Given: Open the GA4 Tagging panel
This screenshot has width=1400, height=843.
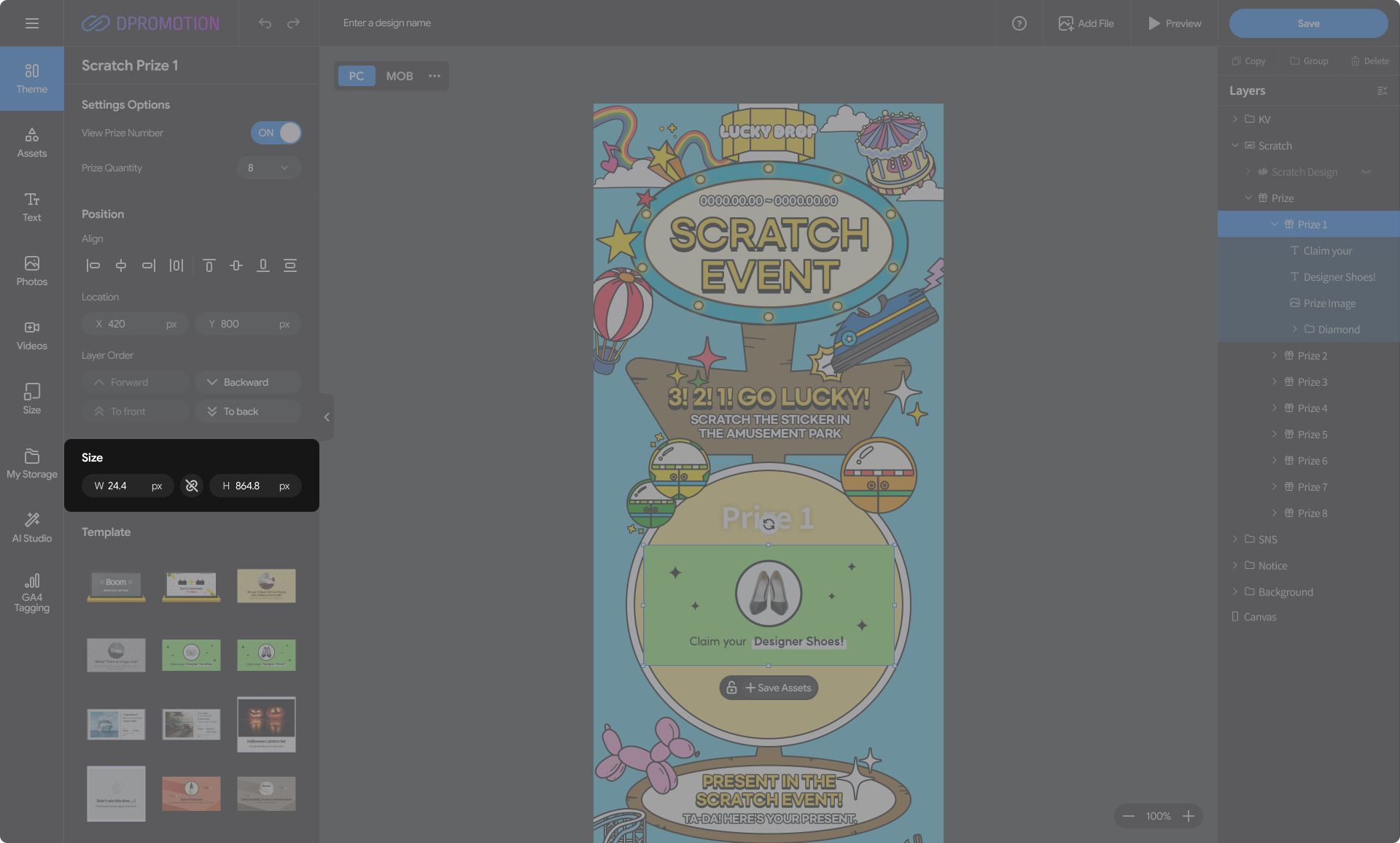Looking at the screenshot, I should tap(31, 592).
